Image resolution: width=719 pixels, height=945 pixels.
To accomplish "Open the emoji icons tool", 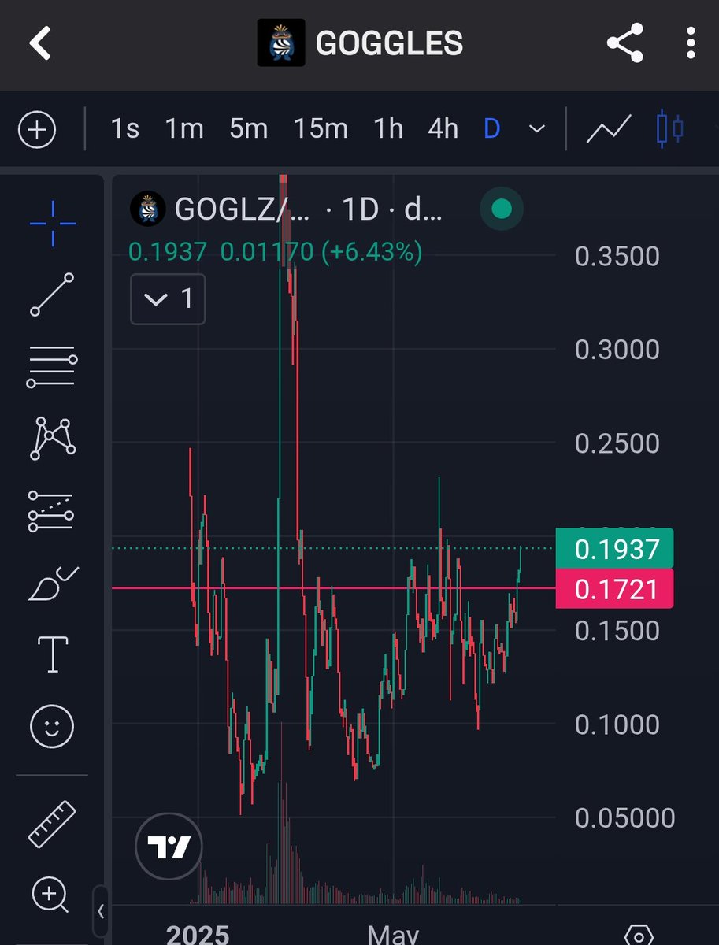I will pyautogui.click(x=52, y=726).
